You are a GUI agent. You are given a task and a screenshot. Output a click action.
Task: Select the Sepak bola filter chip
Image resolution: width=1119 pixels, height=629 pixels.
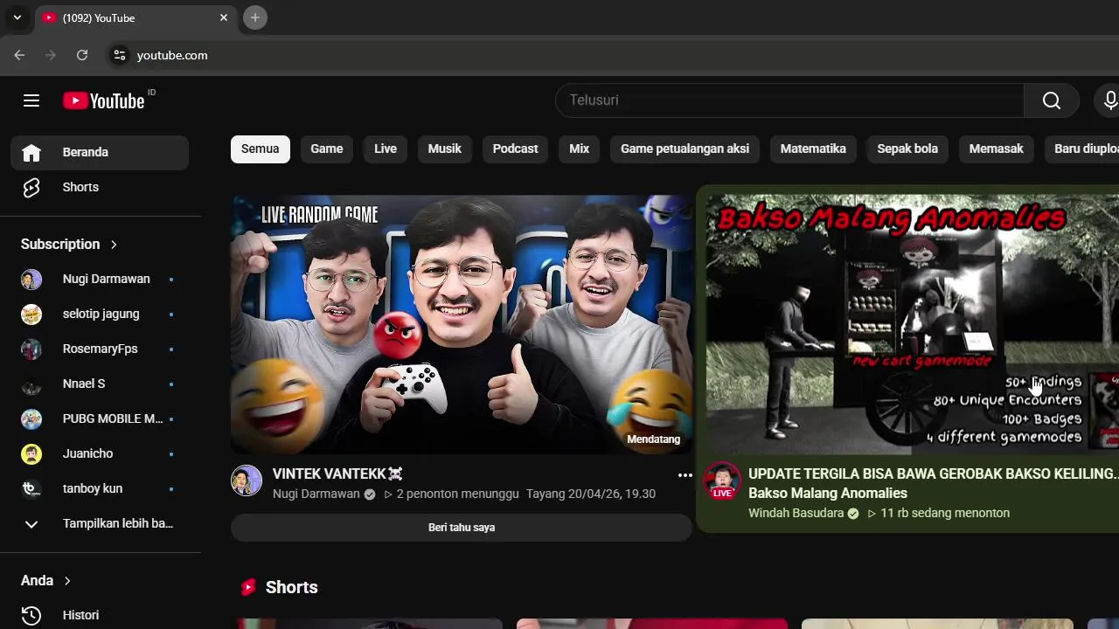(907, 149)
